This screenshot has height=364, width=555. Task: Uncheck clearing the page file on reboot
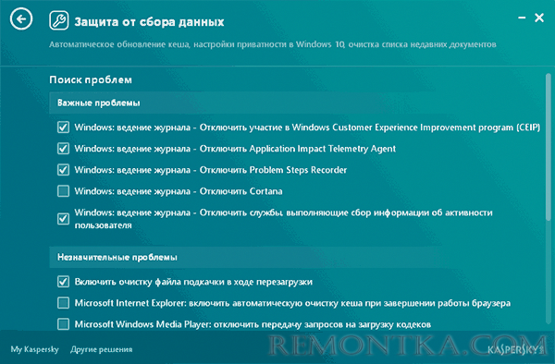click(63, 282)
